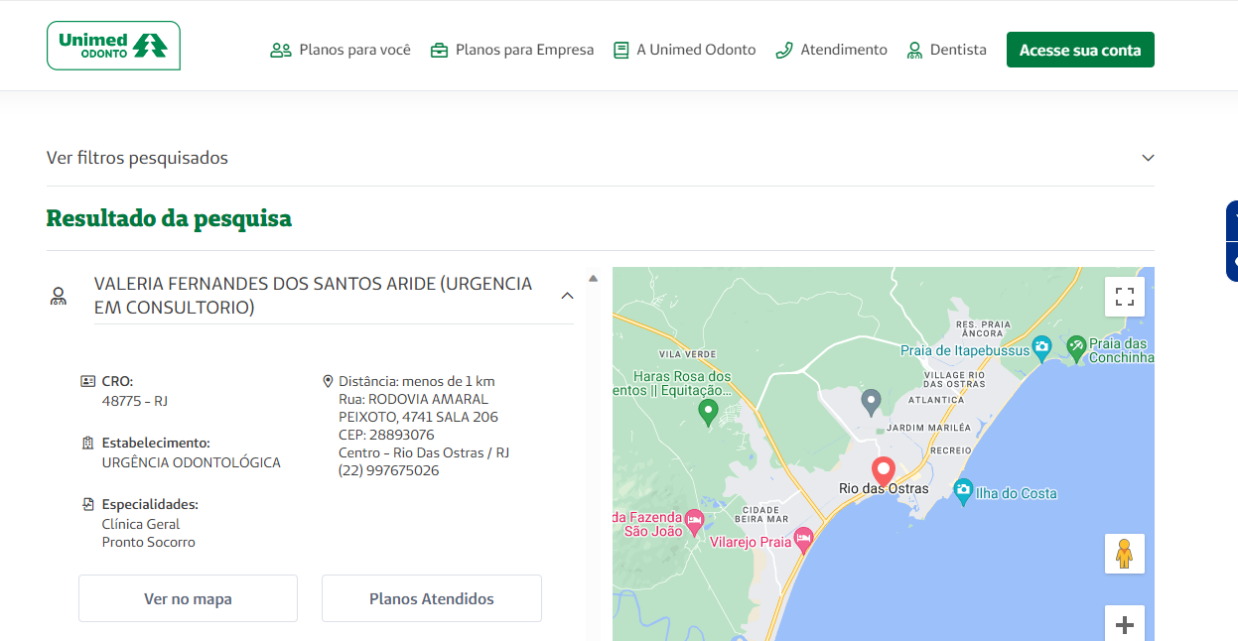Click the Street View pegman icon

pos(1124,554)
